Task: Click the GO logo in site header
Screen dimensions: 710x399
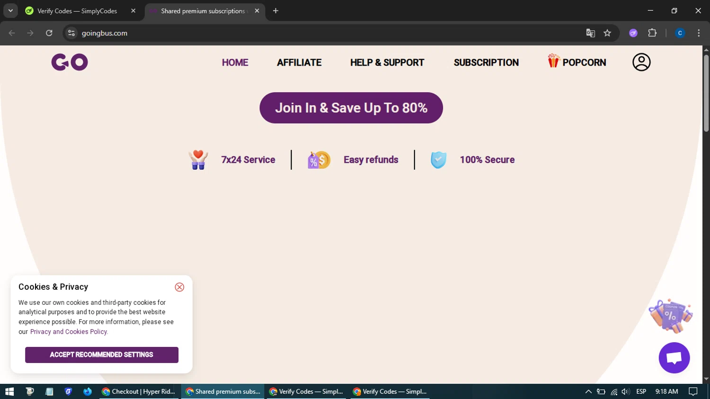Action: (x=70, y=62)
